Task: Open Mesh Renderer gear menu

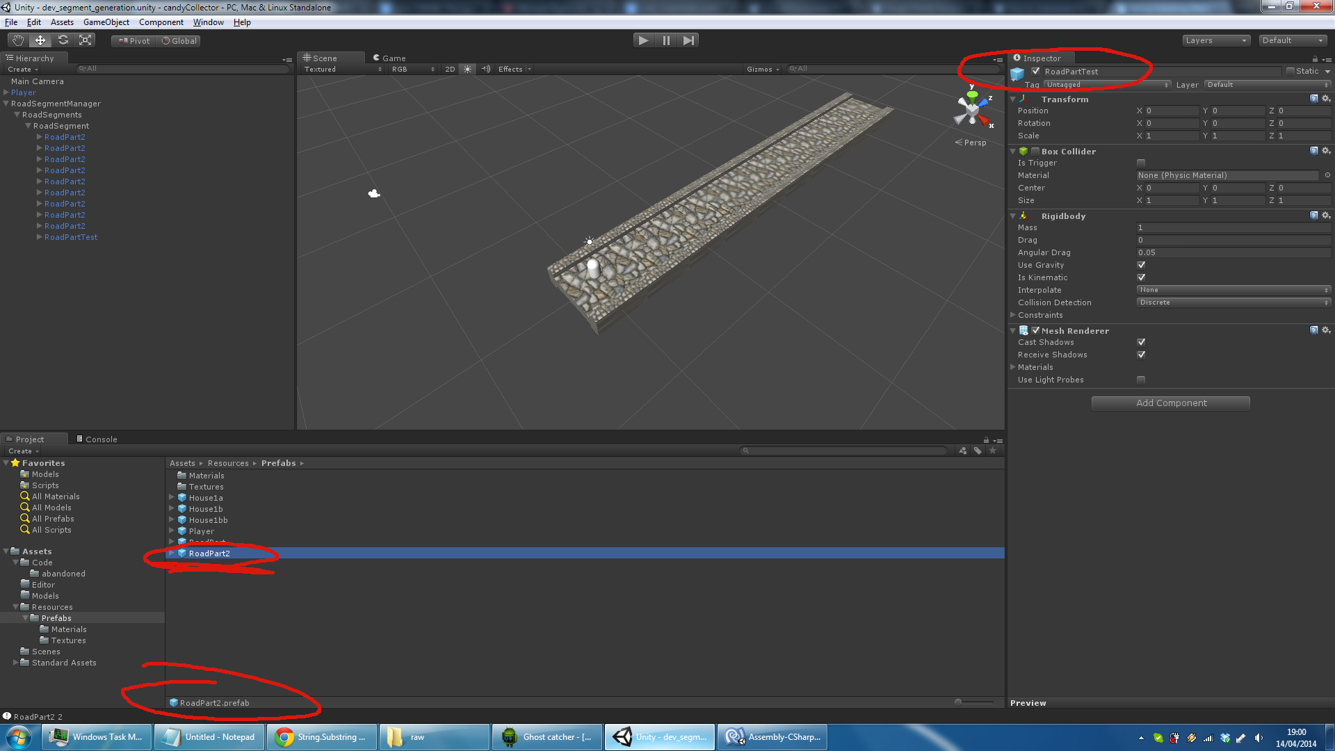Action: pyautogui.click(x=1325, y=330)
